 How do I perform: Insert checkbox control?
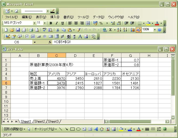point(27,36)
